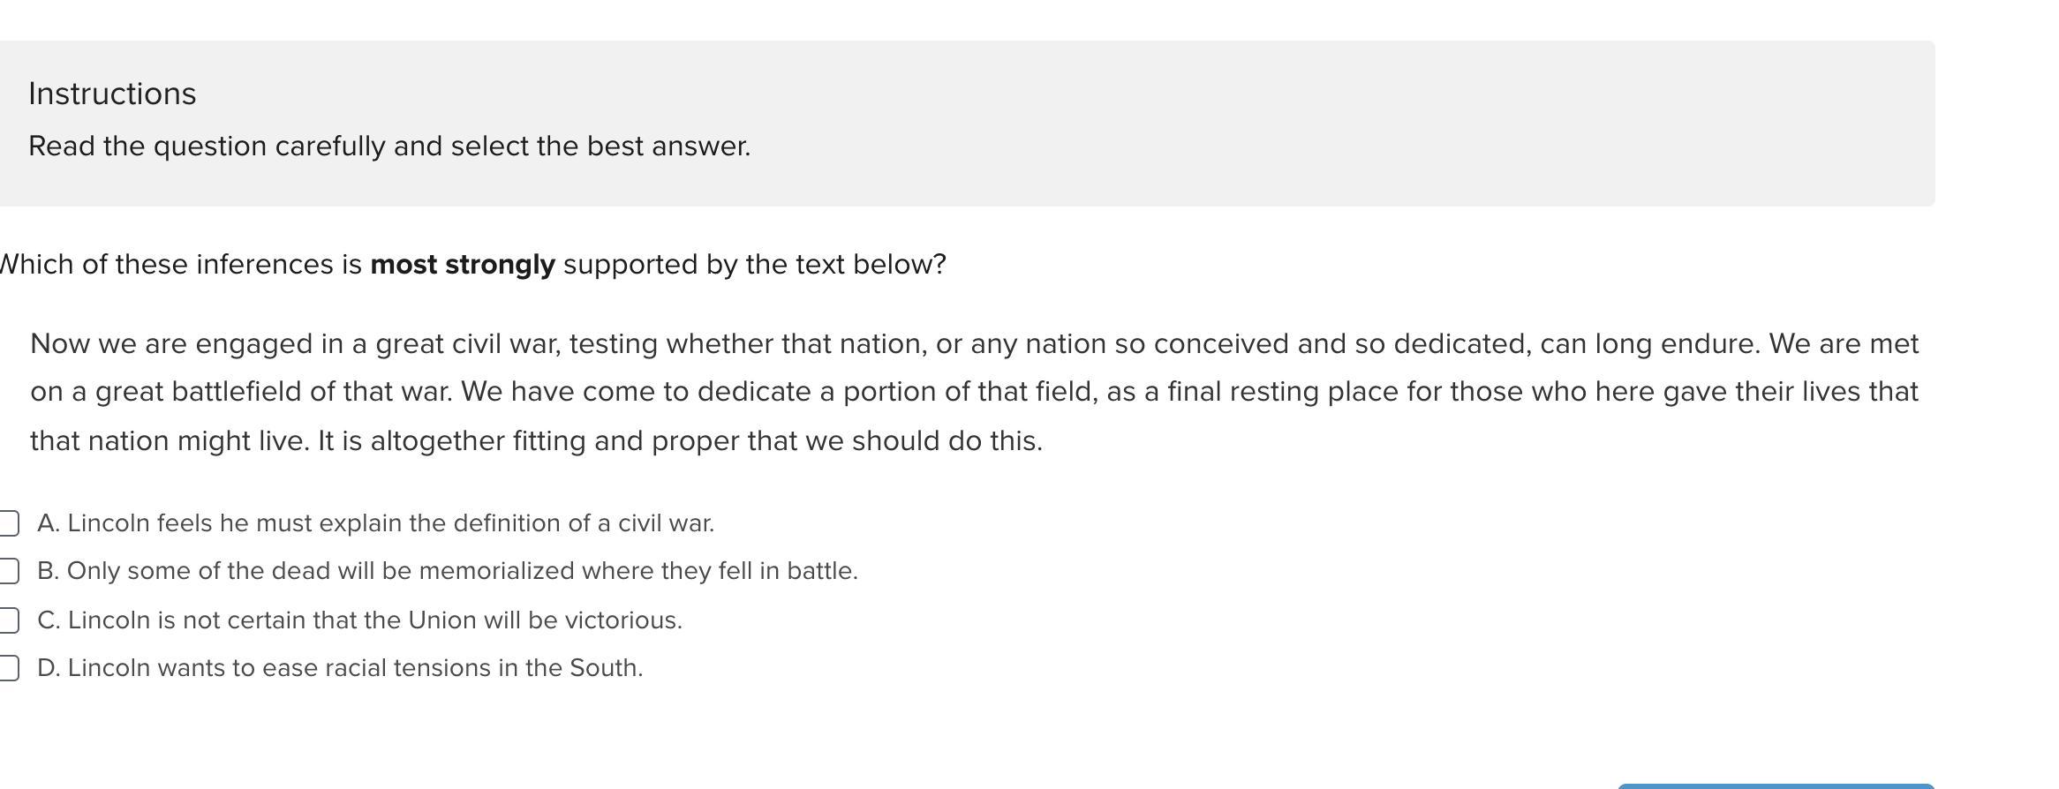Click the blue button at bottom right

(1775, 785)
